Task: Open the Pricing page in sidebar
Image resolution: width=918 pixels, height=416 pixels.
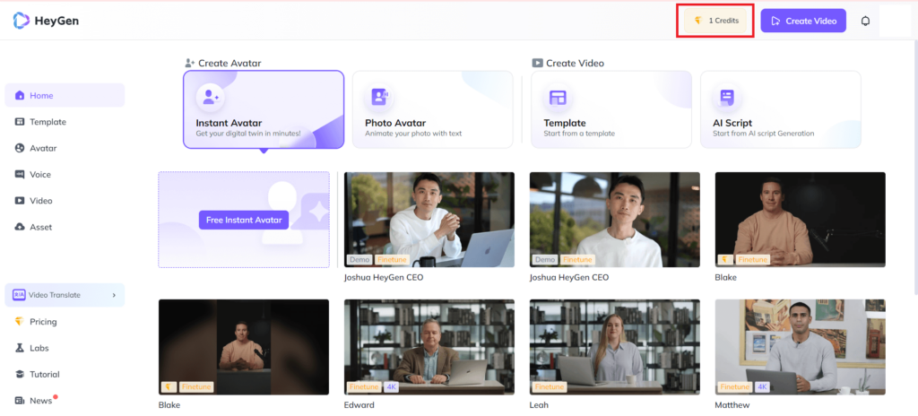Action: 42,322
